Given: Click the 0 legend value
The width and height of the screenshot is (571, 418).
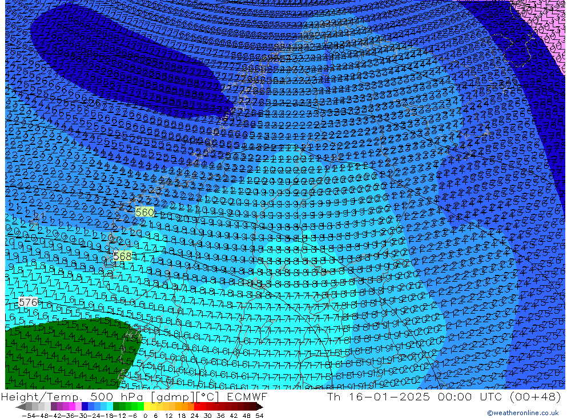Looking at the screenshot, I should click(x=145, y=416).
